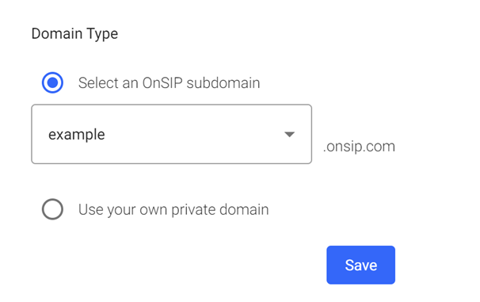
Task: Click the 'example' text in the dropdown
Action: [x=77, y=135]
